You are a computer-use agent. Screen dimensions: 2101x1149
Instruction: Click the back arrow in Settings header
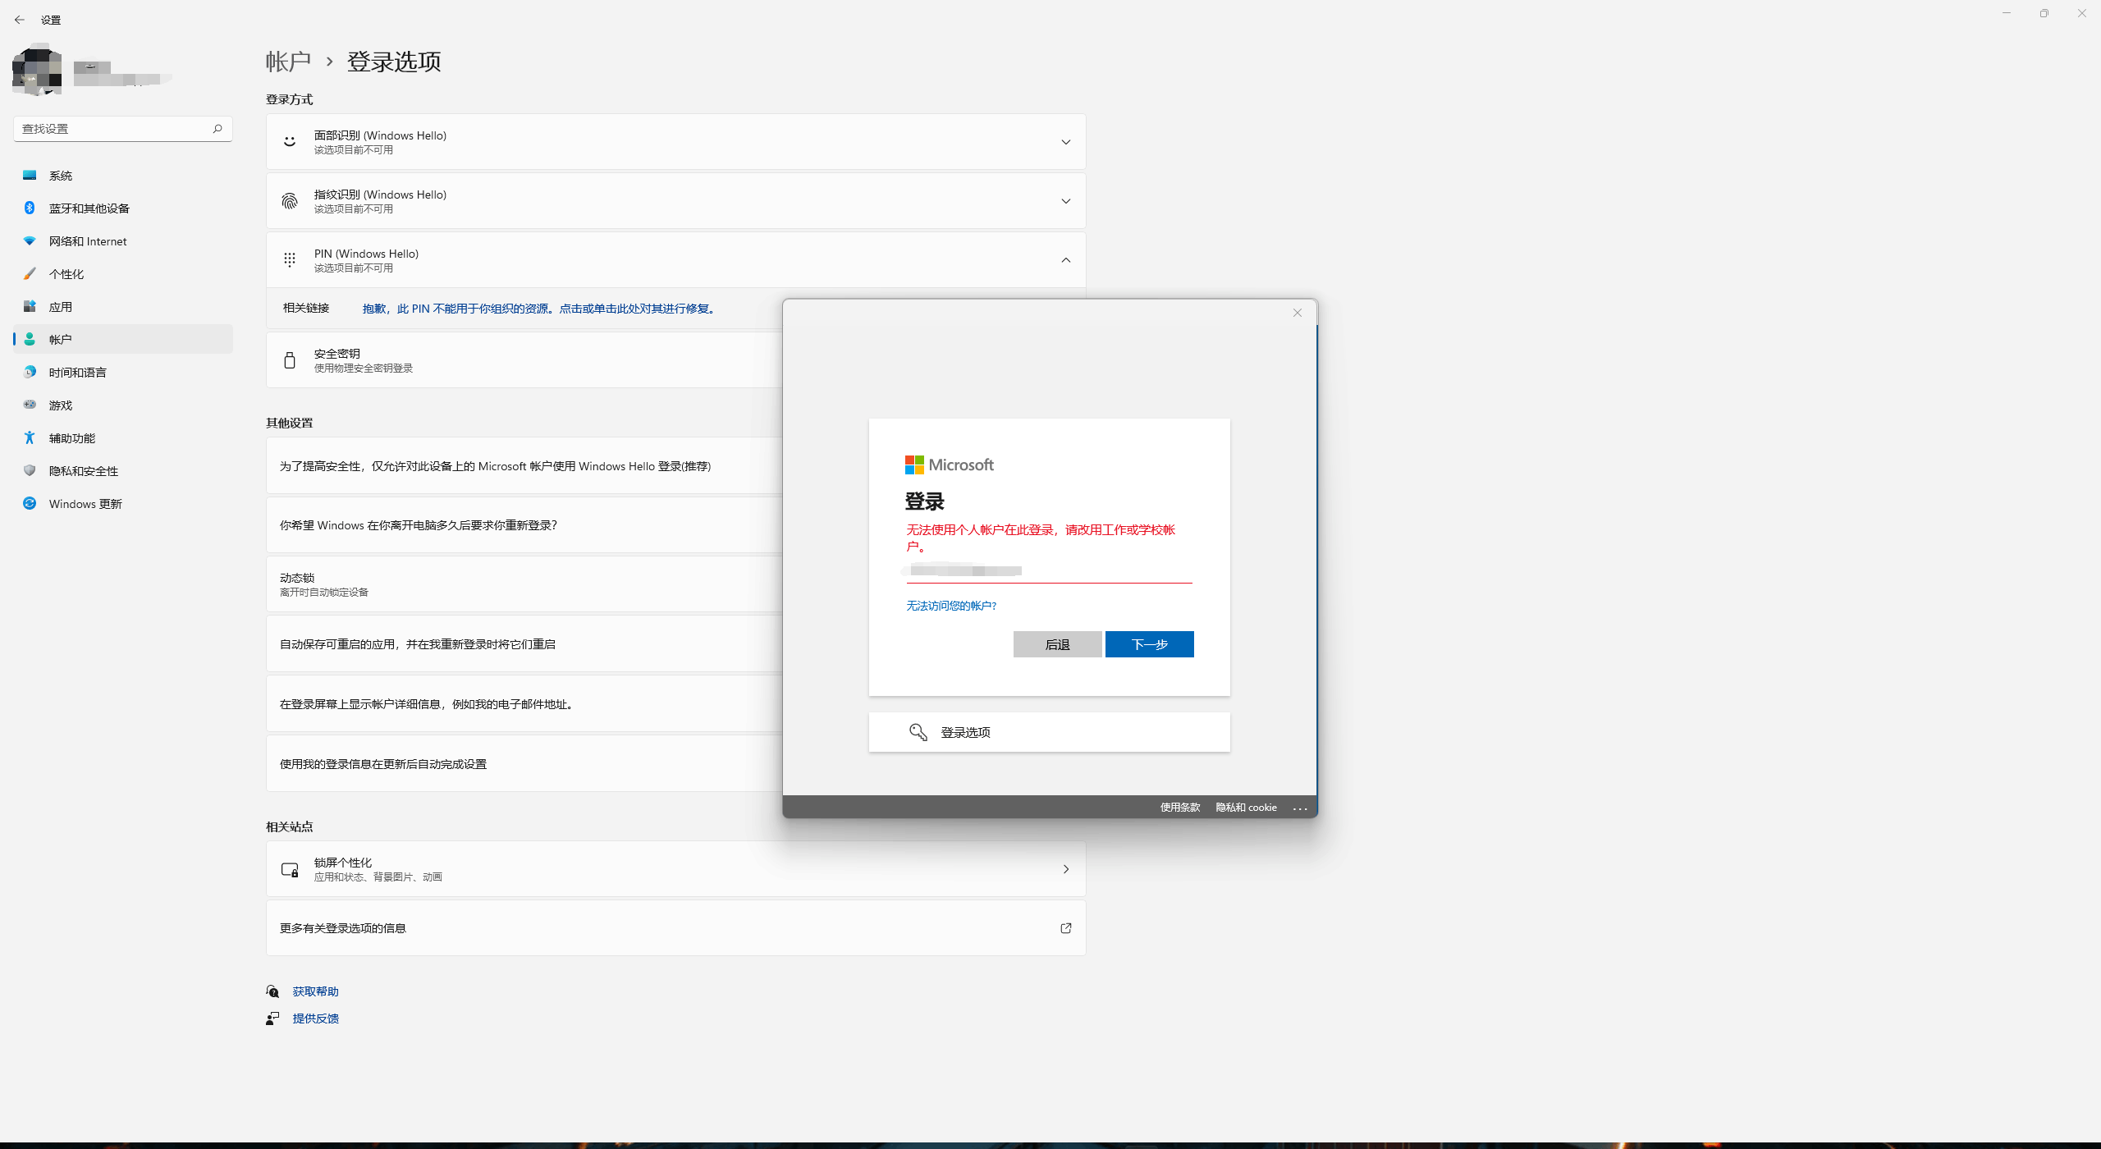[x=20, y=20]
